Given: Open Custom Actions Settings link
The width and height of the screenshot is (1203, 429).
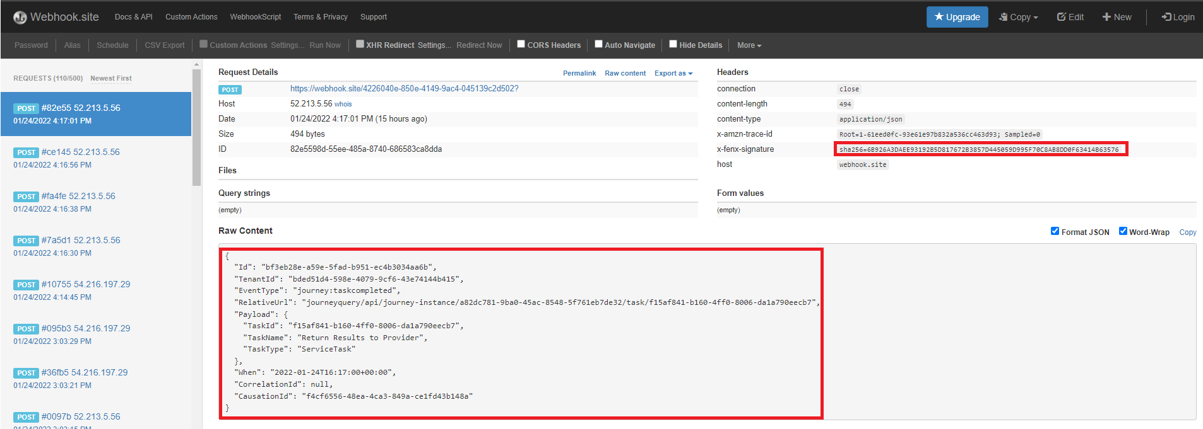Looking at the screenshot, I should pyautogui.click(x=287, y=45).
